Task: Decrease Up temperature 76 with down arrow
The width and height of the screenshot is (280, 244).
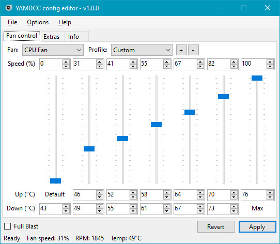Action: click(x=270, y=197)
